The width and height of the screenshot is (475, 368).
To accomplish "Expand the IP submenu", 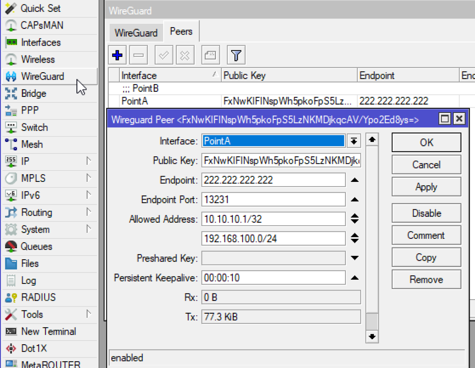I will click(89, 161).
